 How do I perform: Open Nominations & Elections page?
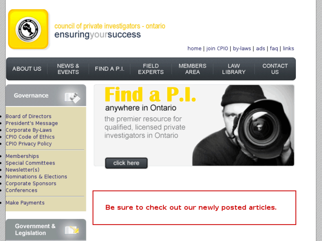(x=36, y=176)
